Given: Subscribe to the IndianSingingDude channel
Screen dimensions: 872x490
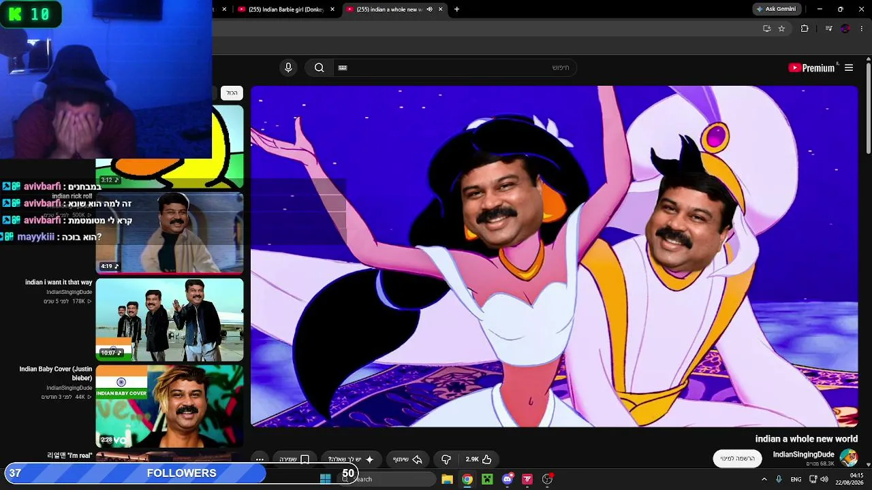Looking at the screenshot, I should 737,459.
